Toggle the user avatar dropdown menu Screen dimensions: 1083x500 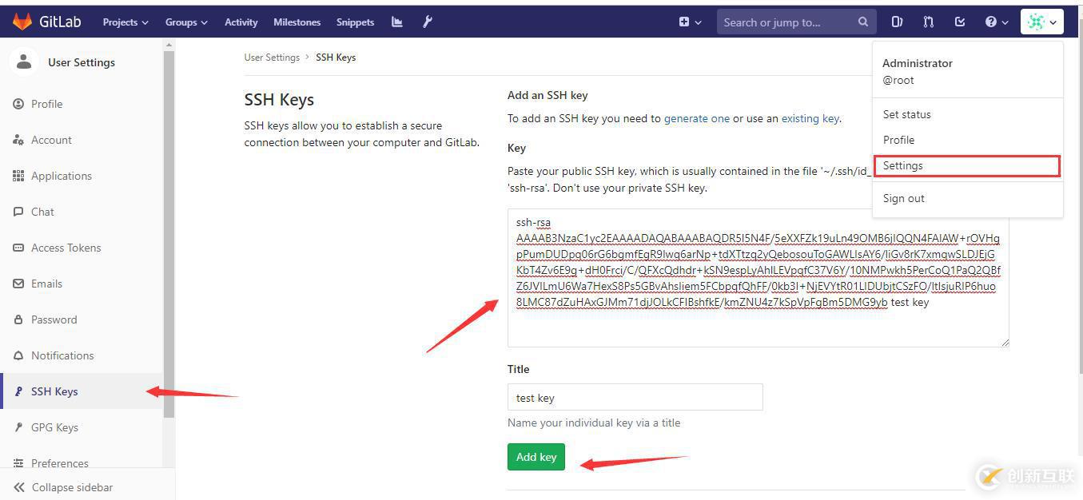(x=1041, y=22)
